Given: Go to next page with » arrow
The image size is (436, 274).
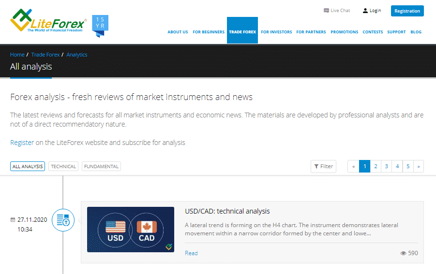Looking at the screenshot, I should (419, 166).
